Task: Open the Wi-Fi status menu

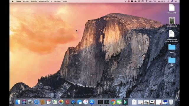Action: click(x=146, y=1)
